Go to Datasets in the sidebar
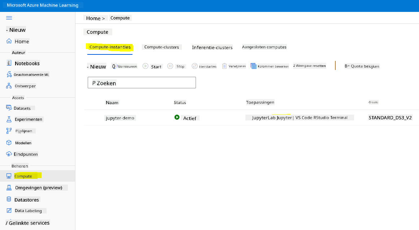This screenshot has width=419, height=230. (22, 108)
